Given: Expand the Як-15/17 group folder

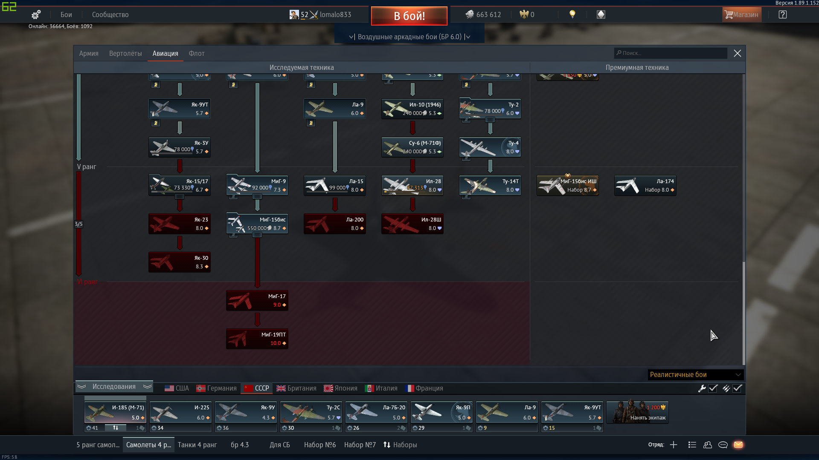Looking at the screenshot, I should 180,196.
